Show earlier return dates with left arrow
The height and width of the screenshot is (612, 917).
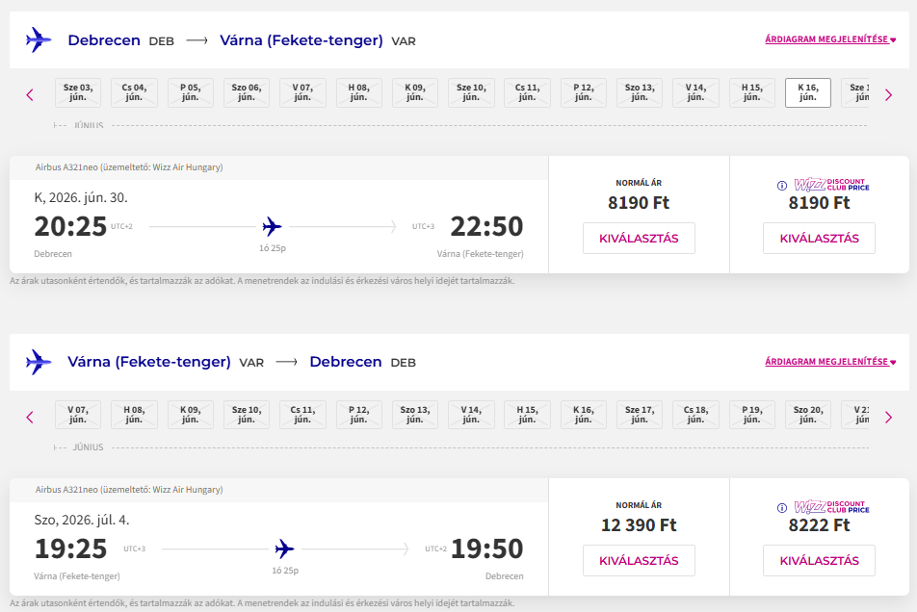(30, 417)
